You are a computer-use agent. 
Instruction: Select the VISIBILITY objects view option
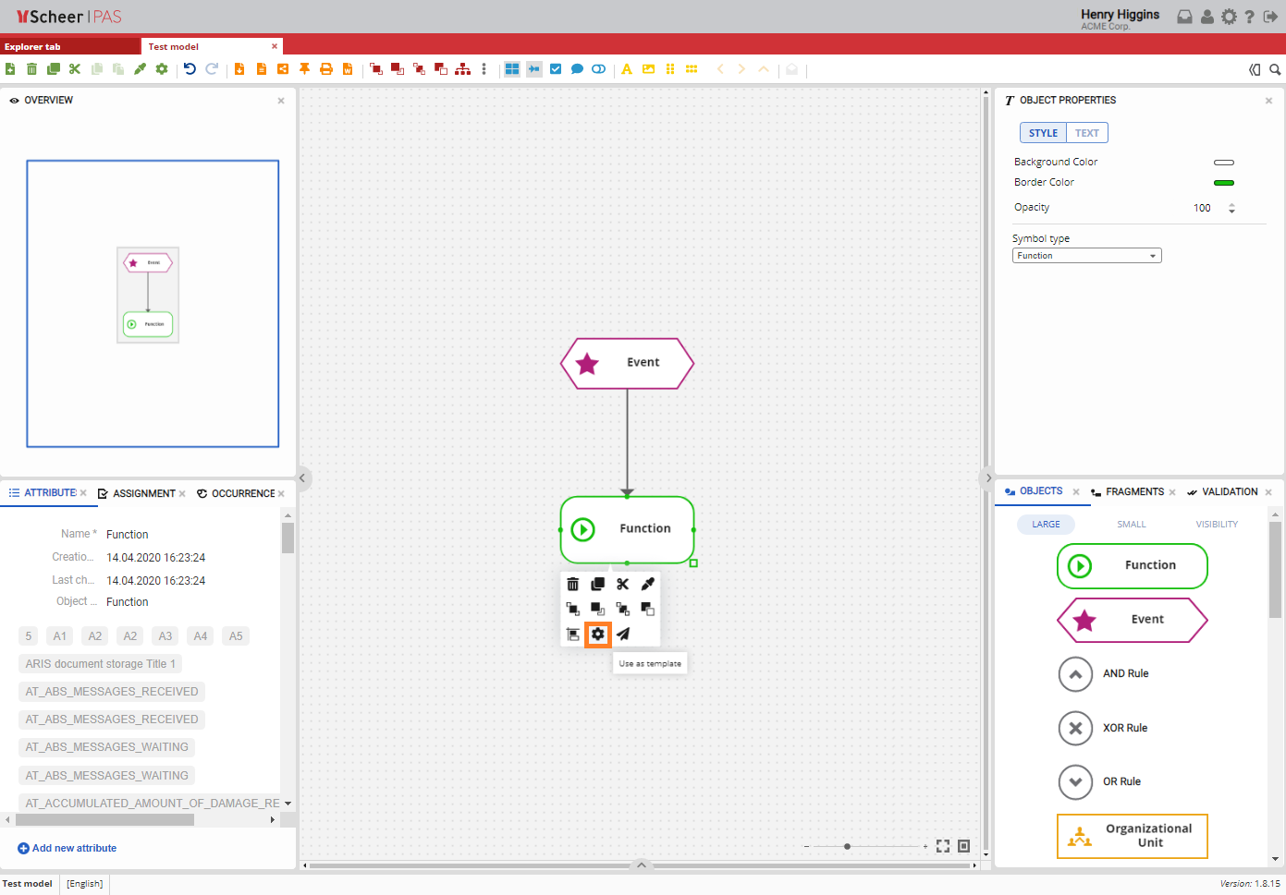pos(1217,525)
